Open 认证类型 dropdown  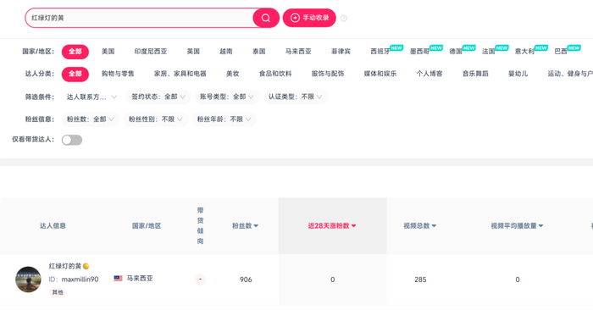(x=295, y=97)
